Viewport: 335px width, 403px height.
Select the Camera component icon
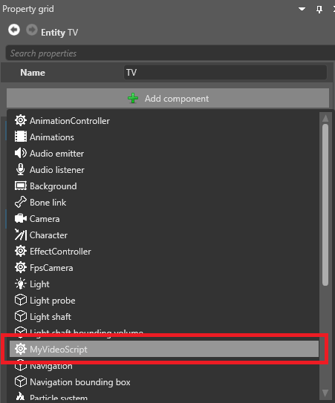click(x=21, y=219)
